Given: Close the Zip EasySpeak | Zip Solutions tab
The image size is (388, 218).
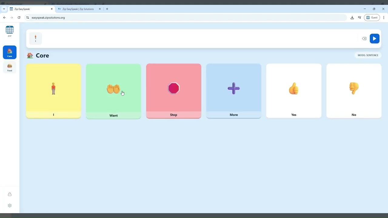Looking at the screenshot, I should point(100,9).
